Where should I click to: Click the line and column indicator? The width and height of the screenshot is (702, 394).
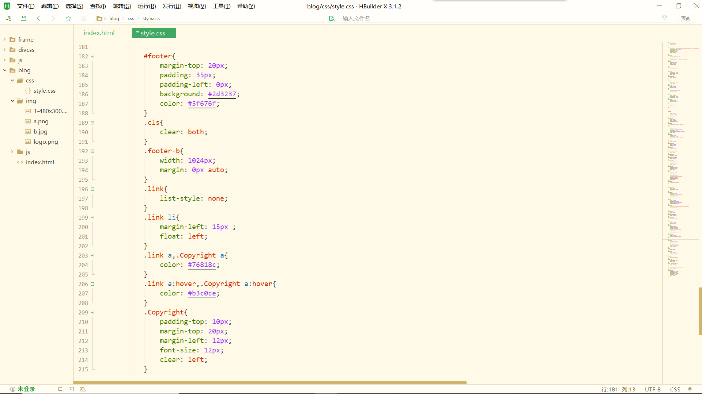click(618, 389)
